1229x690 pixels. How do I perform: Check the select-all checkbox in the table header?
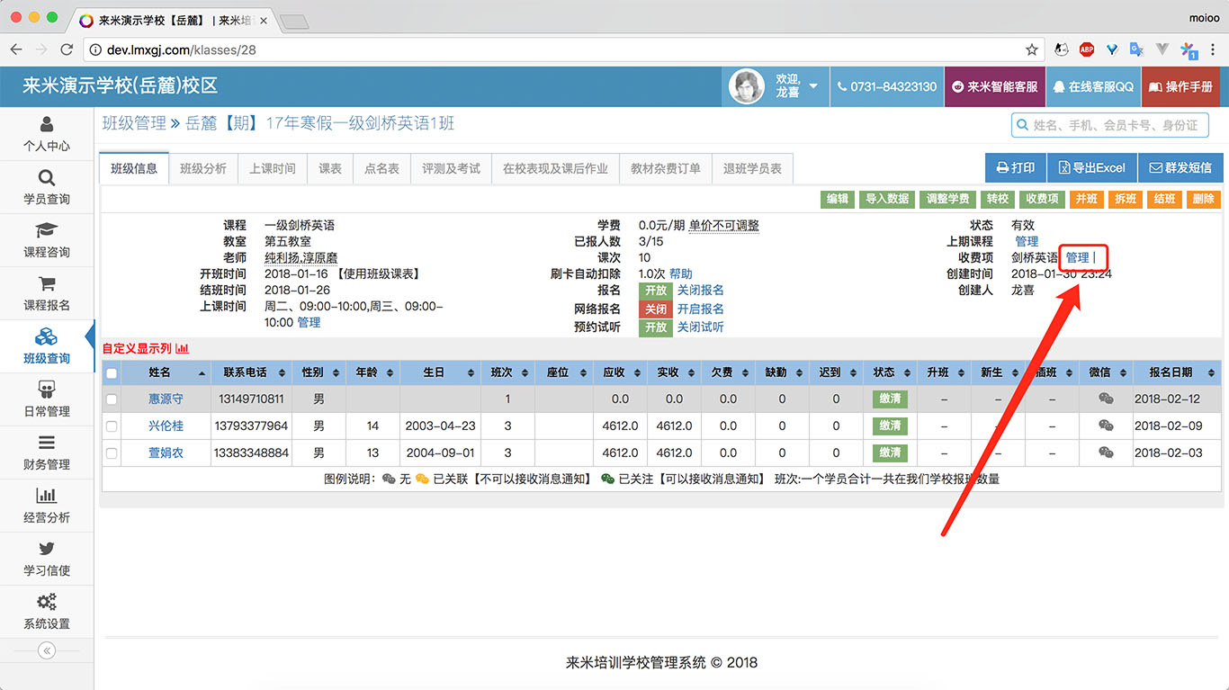click(x=112, y=372)
